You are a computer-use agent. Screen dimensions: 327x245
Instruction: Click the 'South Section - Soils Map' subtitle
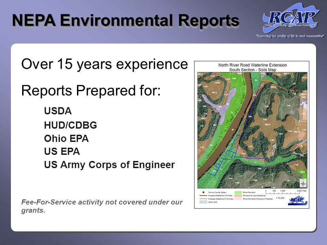[x=252, y=70]
